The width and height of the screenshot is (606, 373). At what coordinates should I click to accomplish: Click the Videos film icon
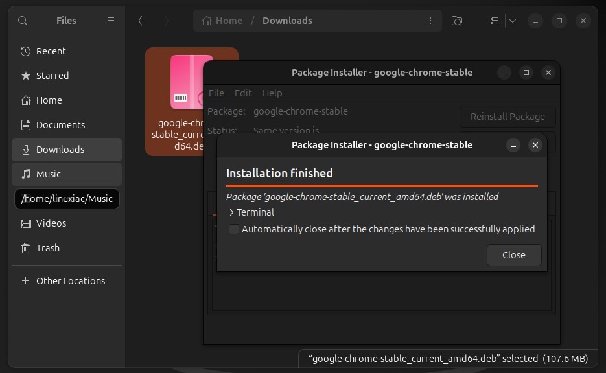click(26, 223)
